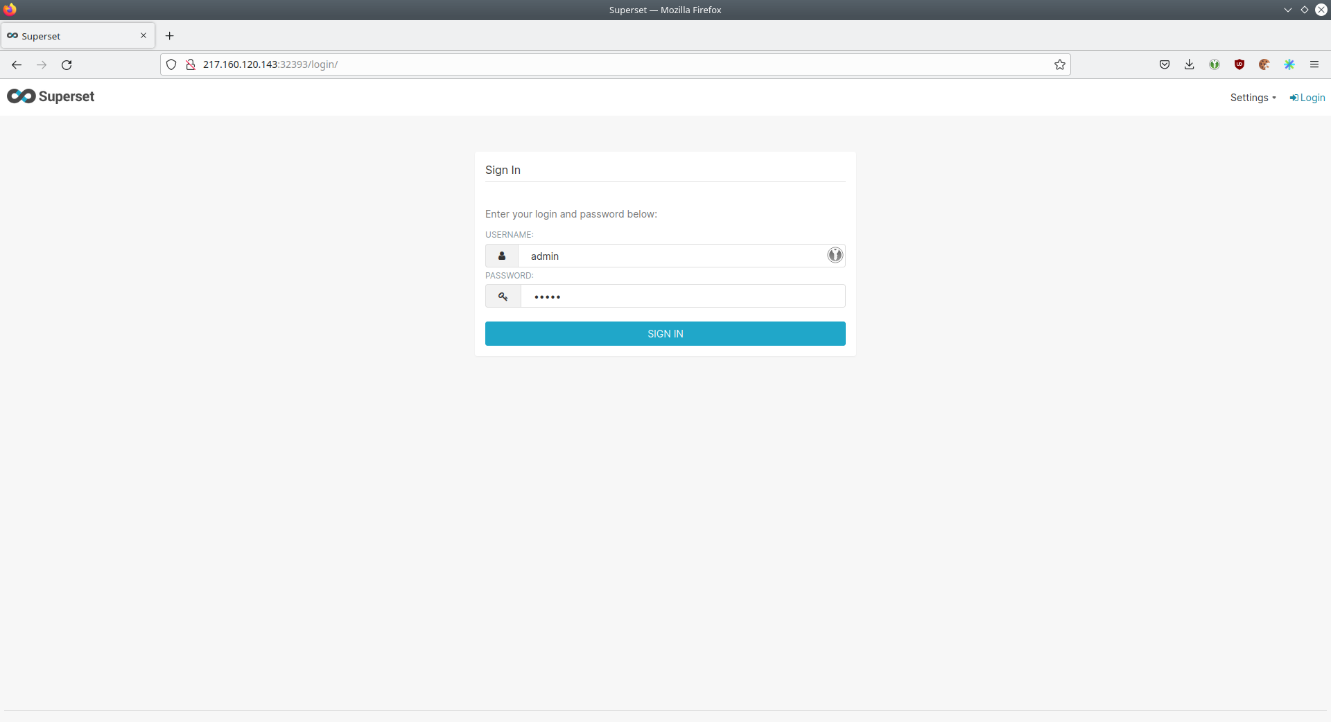Click the Superset logo in header
Viewport: 1331px width, 722px height.
tap(51, 96)
